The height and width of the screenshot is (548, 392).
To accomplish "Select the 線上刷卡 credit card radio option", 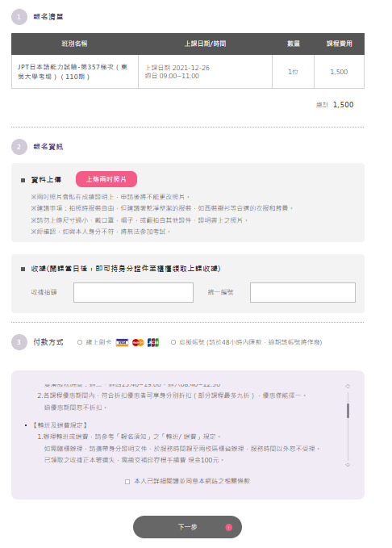I will pos(80,342).
